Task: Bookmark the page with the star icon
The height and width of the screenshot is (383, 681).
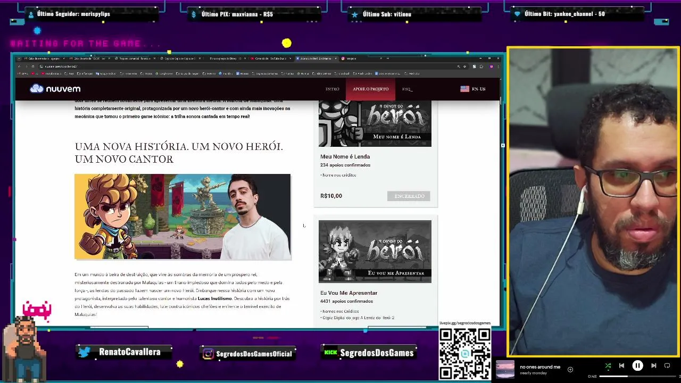Action: coord(464,66)
